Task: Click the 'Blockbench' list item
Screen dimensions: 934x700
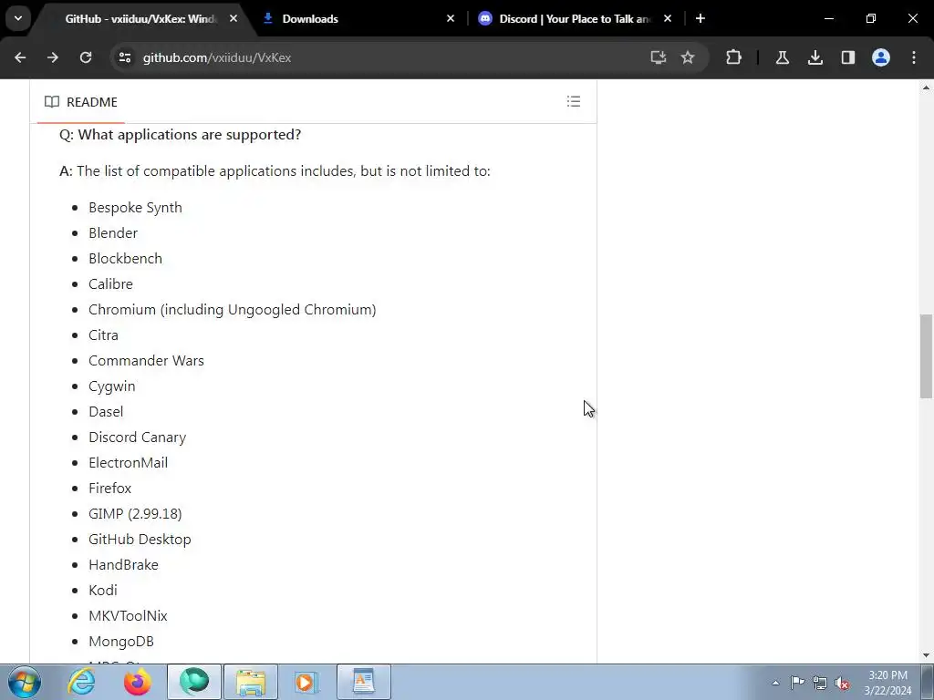Action: click(125, 258)
